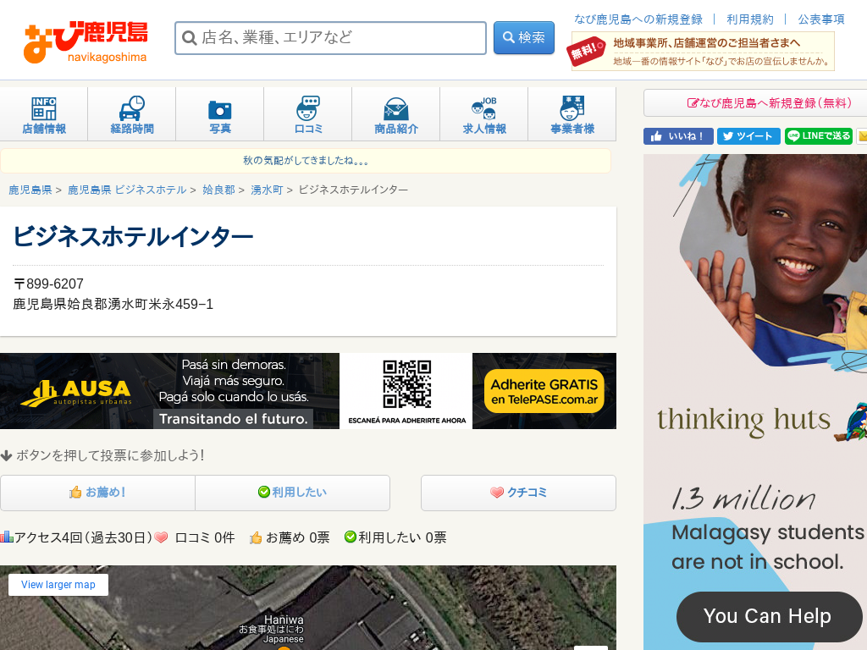Click the お薦め！ vote button
867x650 pixels.
(98, 493)
